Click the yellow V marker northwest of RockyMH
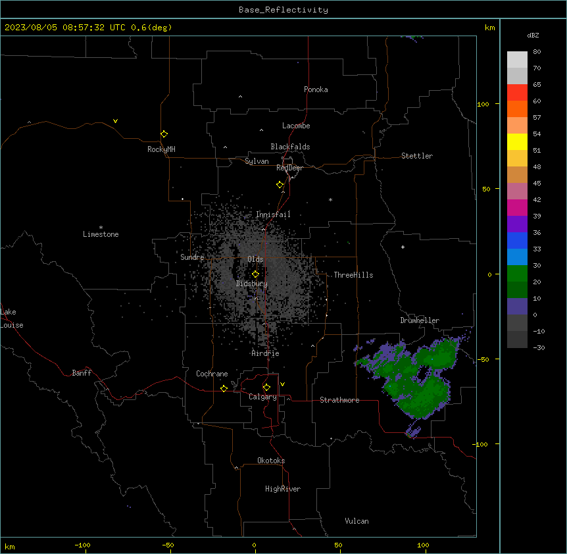The height and width of the screenshot is (554, 567). pos(115,121)
